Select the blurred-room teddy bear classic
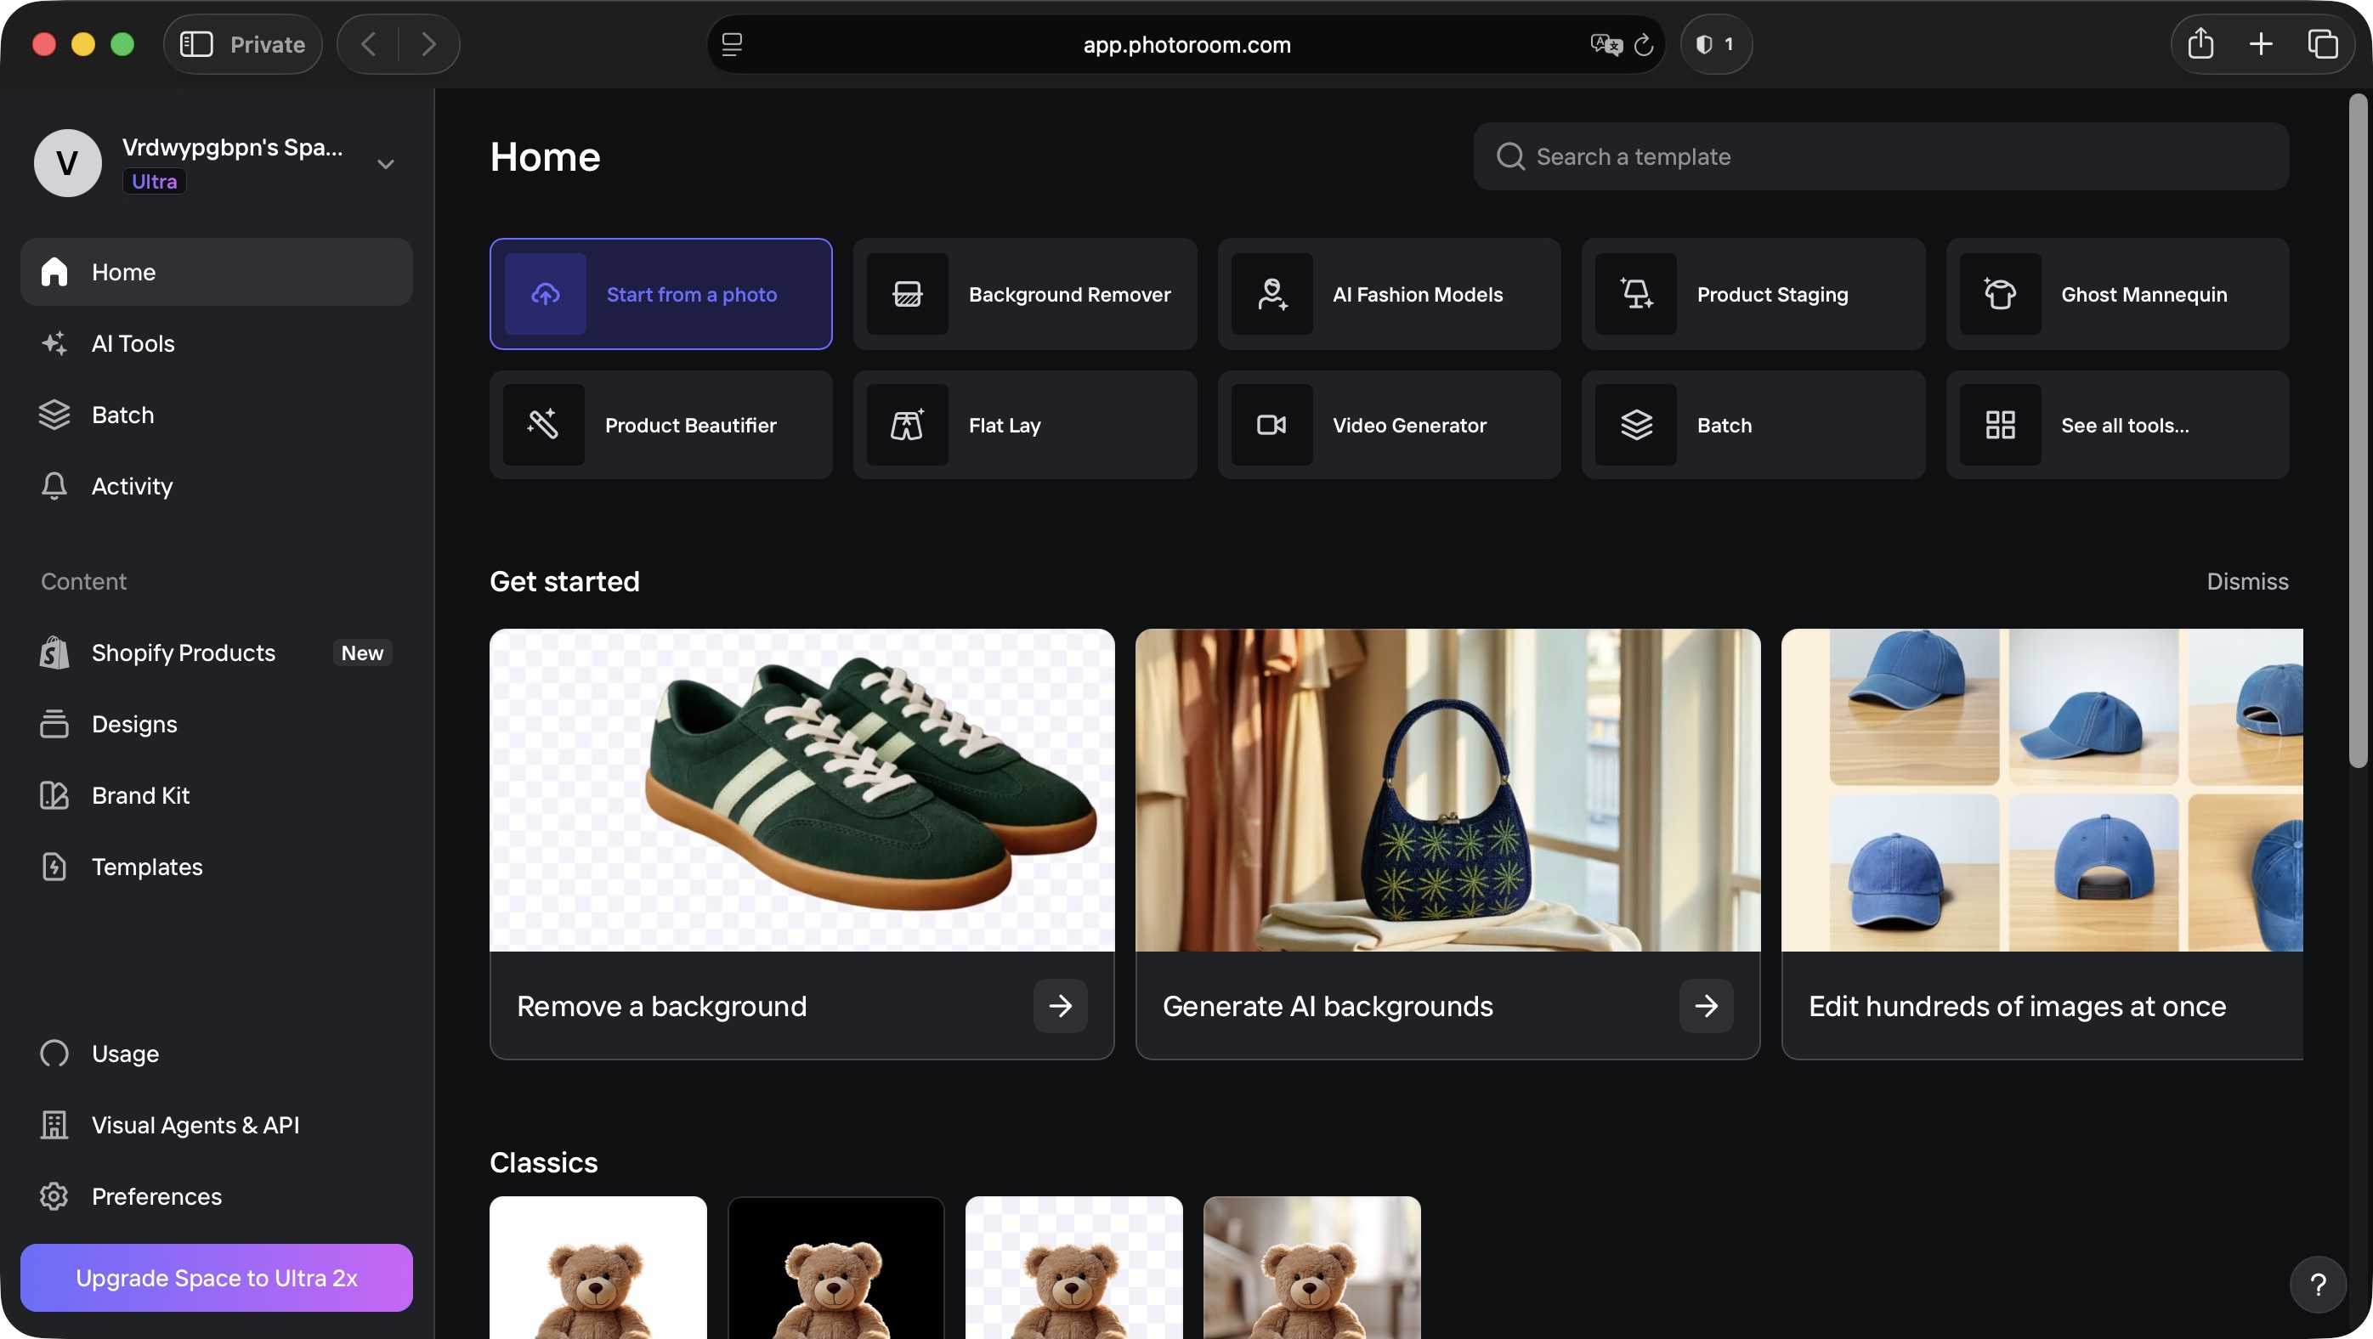Screen dimensions: 2373x1339 click(1311, 1267)
